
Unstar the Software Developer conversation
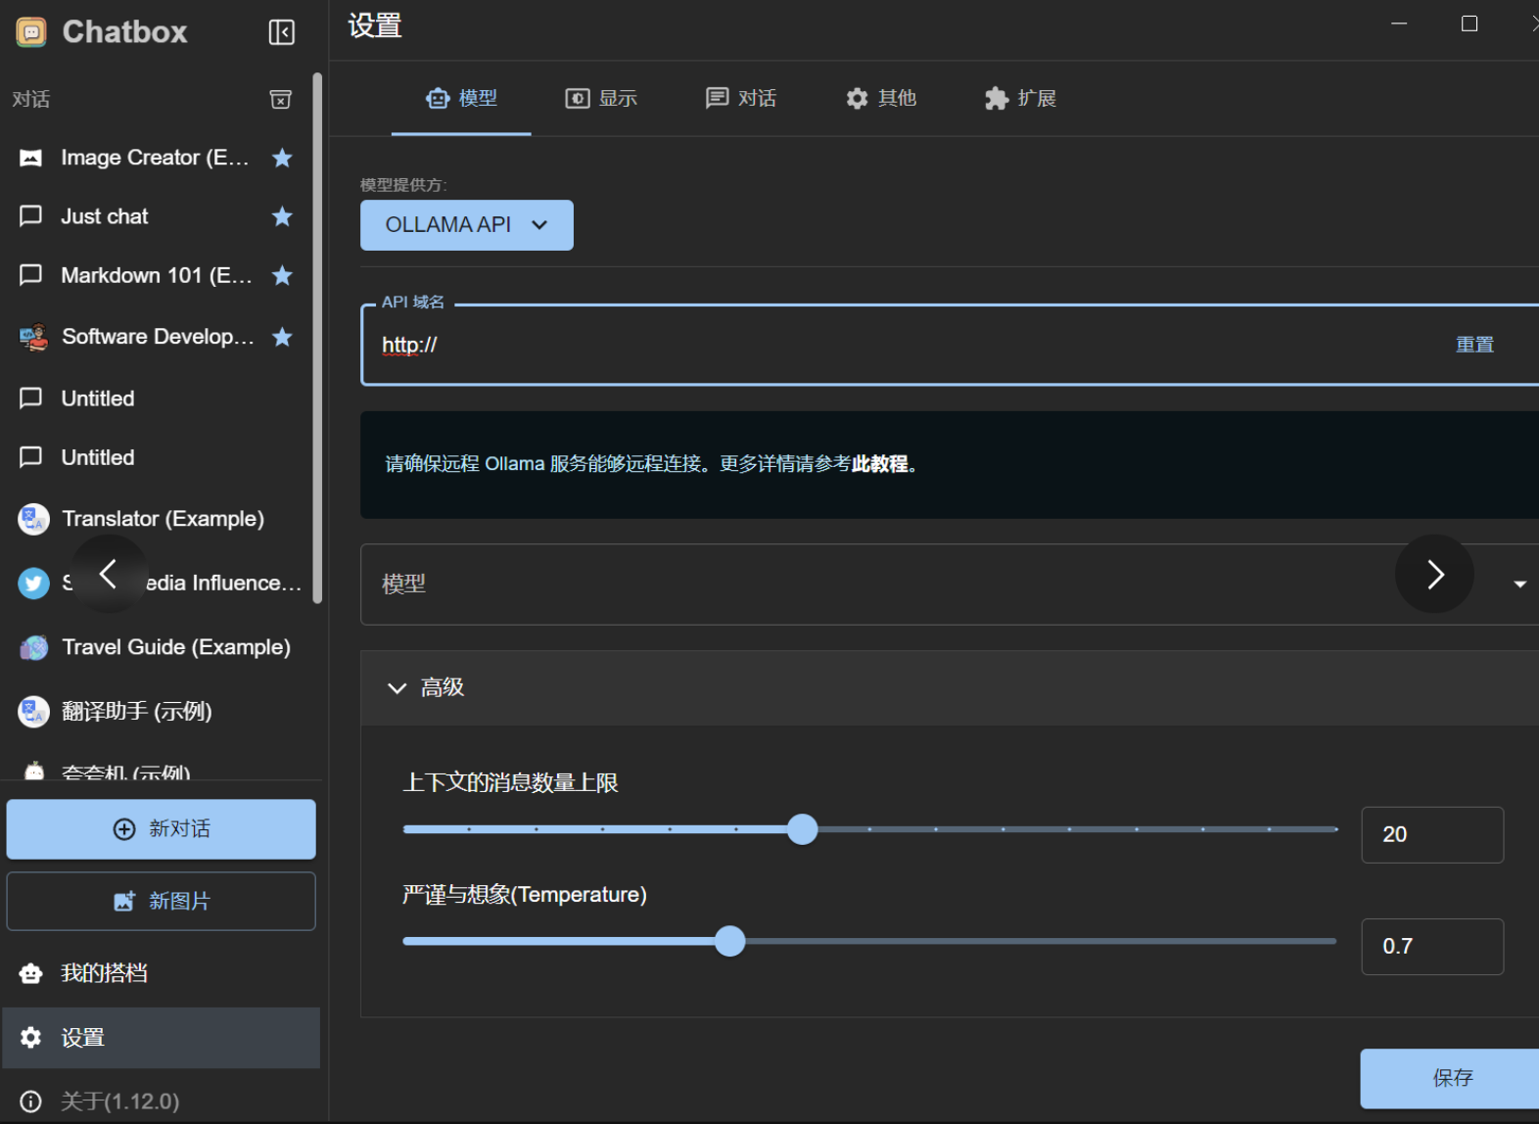[282, 337]
